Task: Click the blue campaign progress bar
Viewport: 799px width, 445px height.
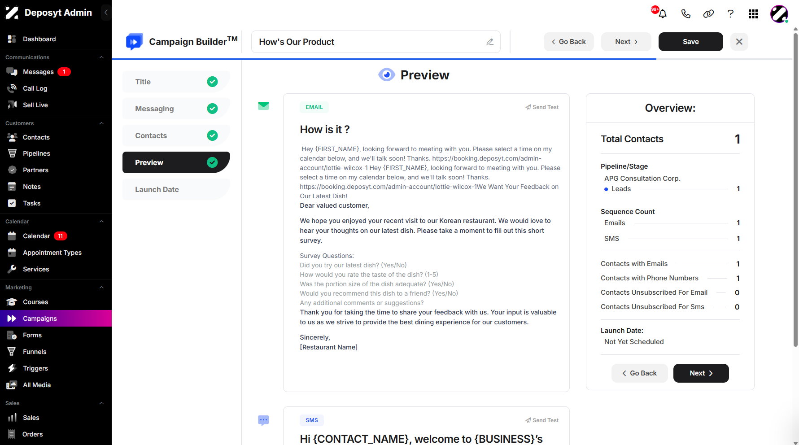Action: (384, 59)
